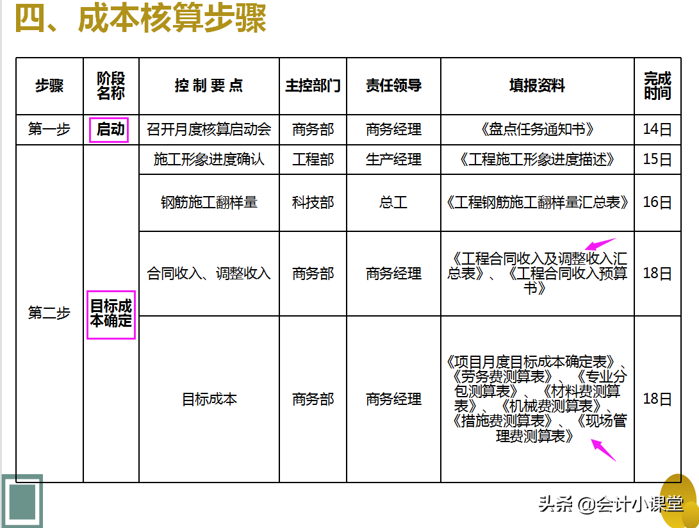
Task: Click the teal square icon at bottom left
Action: (x=22, y=500)
